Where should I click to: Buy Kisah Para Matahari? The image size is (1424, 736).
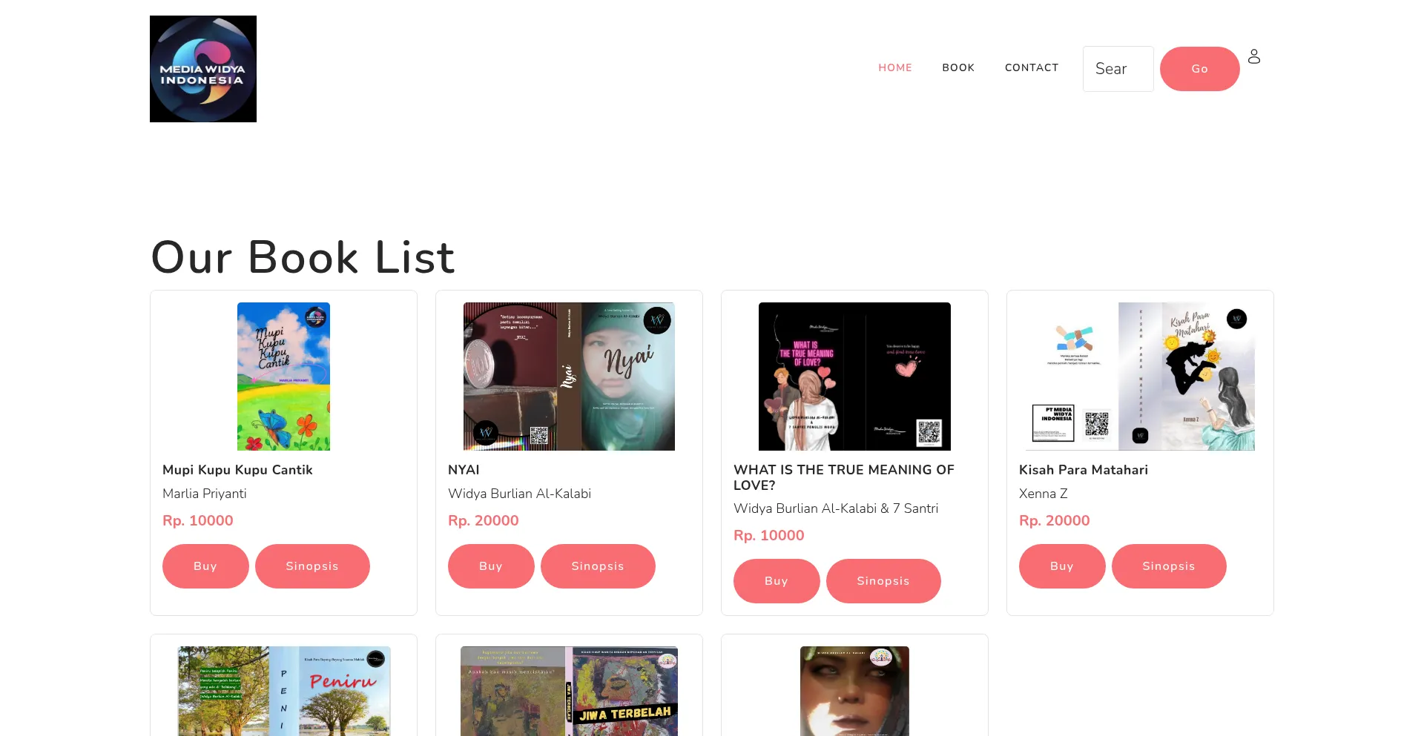[x=1062, y=566]
